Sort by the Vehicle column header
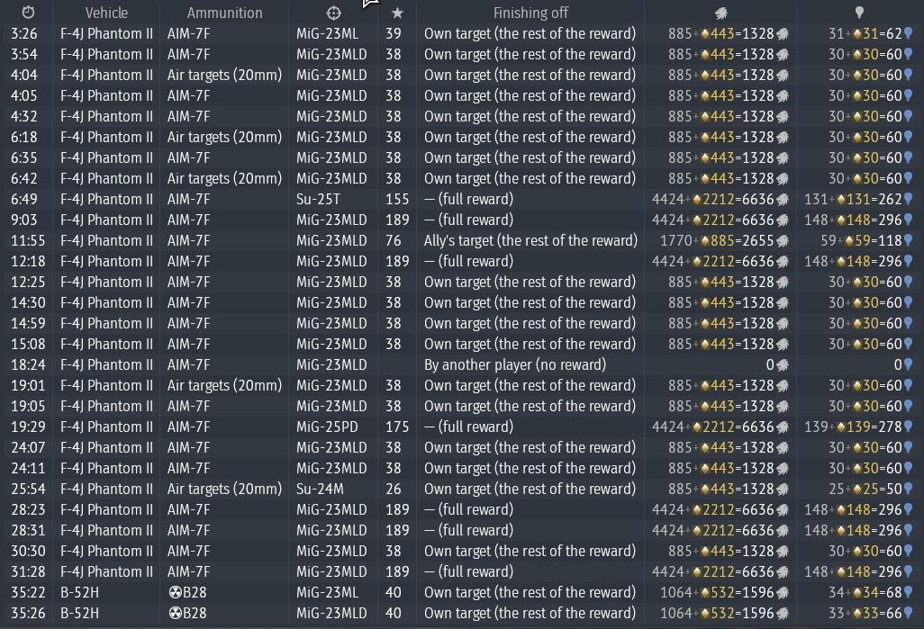The height and width of the screenshot is (629, 924). point(106,13)
